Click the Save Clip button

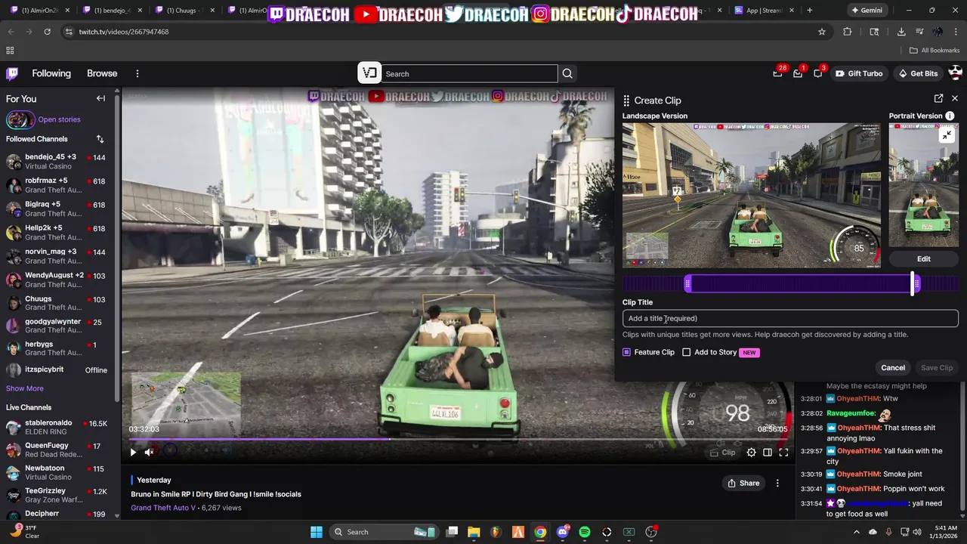point(937,368)
